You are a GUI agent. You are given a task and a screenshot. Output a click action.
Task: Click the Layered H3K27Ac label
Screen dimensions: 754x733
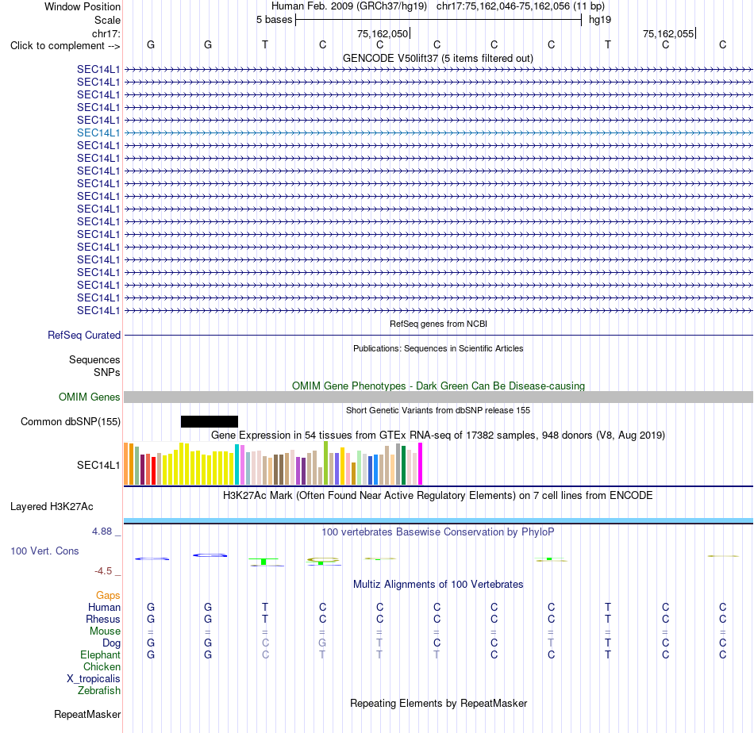click(52, 507)
